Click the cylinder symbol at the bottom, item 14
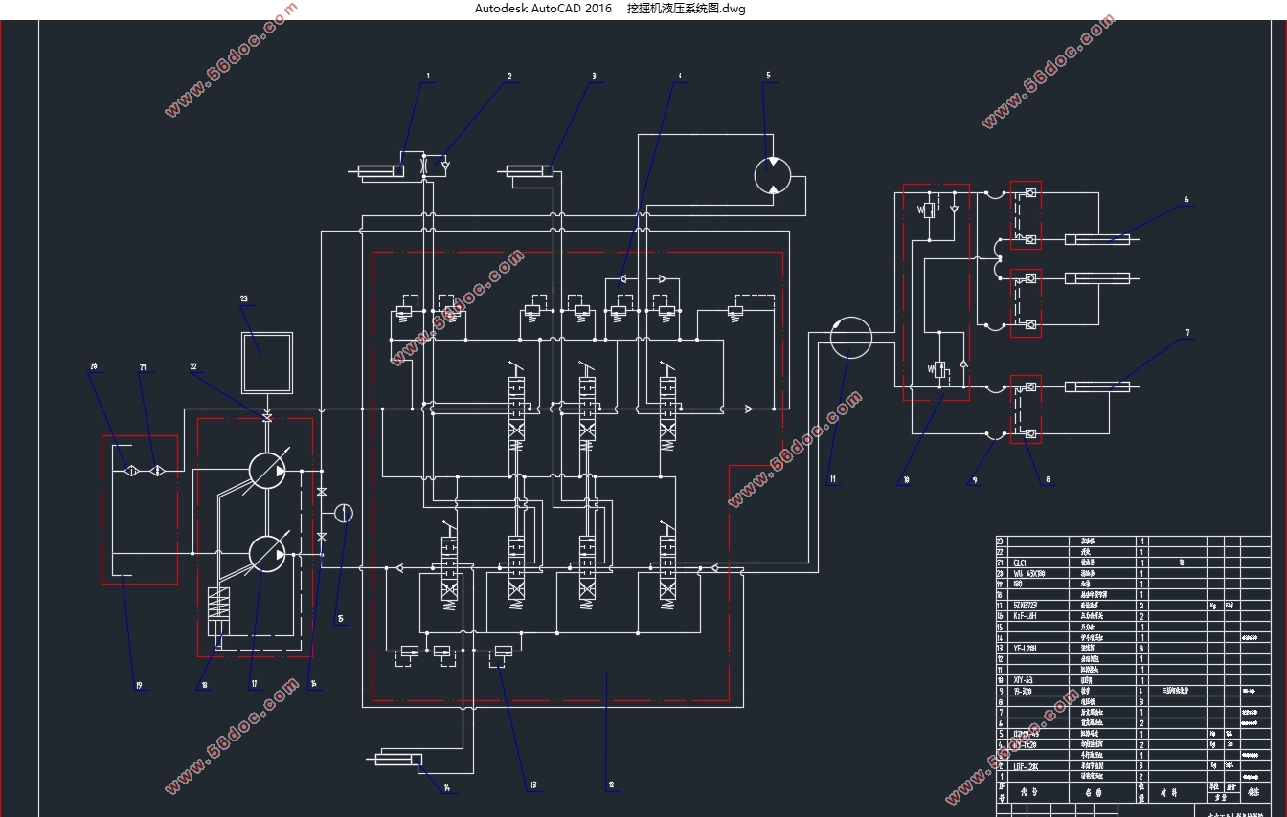The image size is (1287, 817). (395, 760)
